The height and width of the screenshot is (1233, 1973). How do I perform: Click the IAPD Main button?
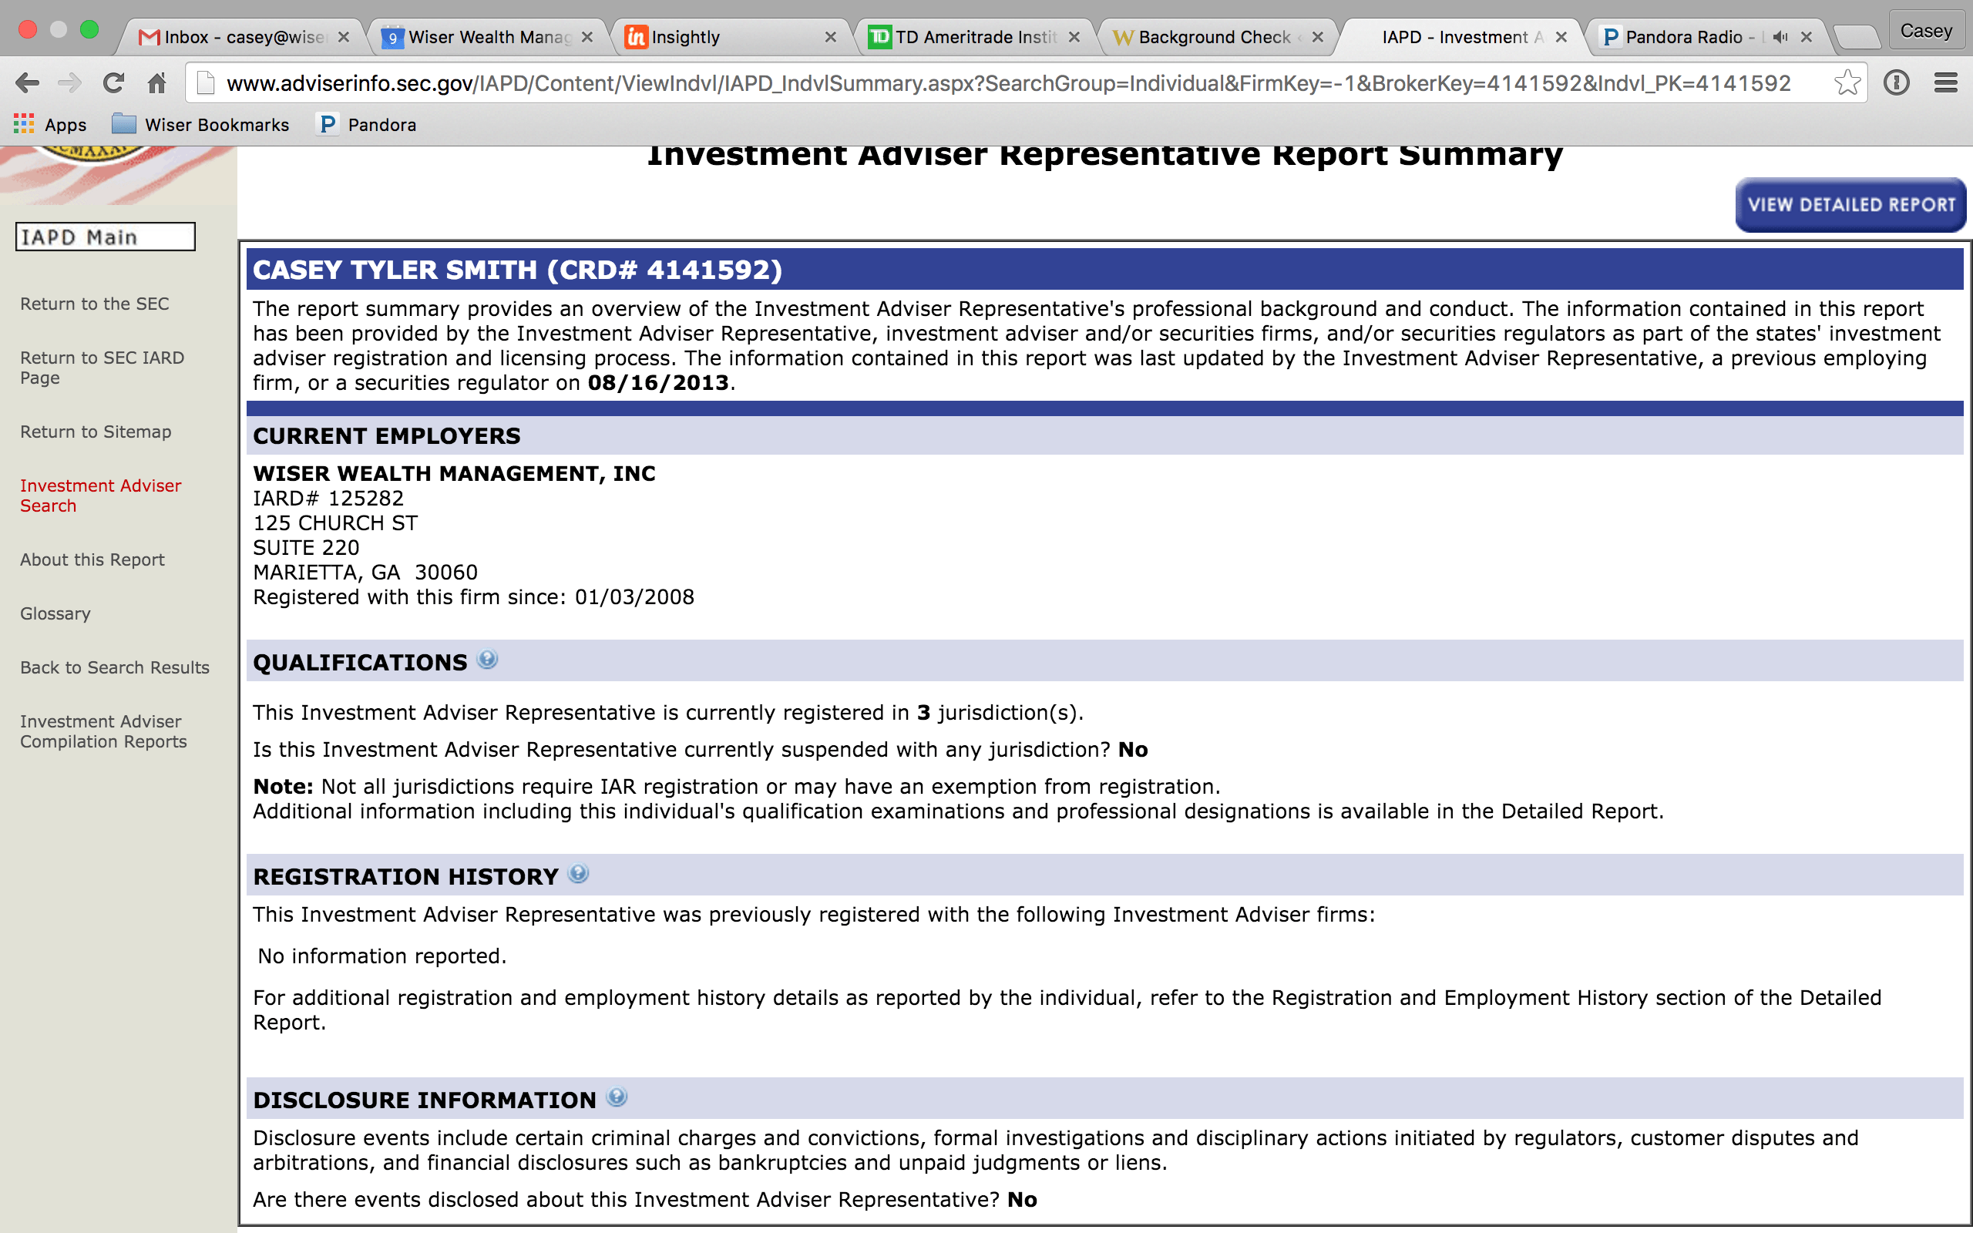pyautogui.click(x=105, y=237)
